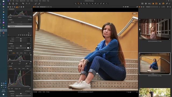Open the Vignetting Method dropdown

(x=23, y=96)
